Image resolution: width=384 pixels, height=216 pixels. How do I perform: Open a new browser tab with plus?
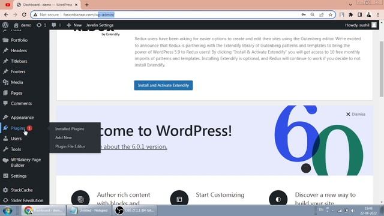86,5
